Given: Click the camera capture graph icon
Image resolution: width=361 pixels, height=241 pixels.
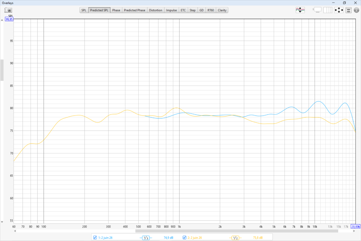Looking at the screenshot, I should coord(8,10).
